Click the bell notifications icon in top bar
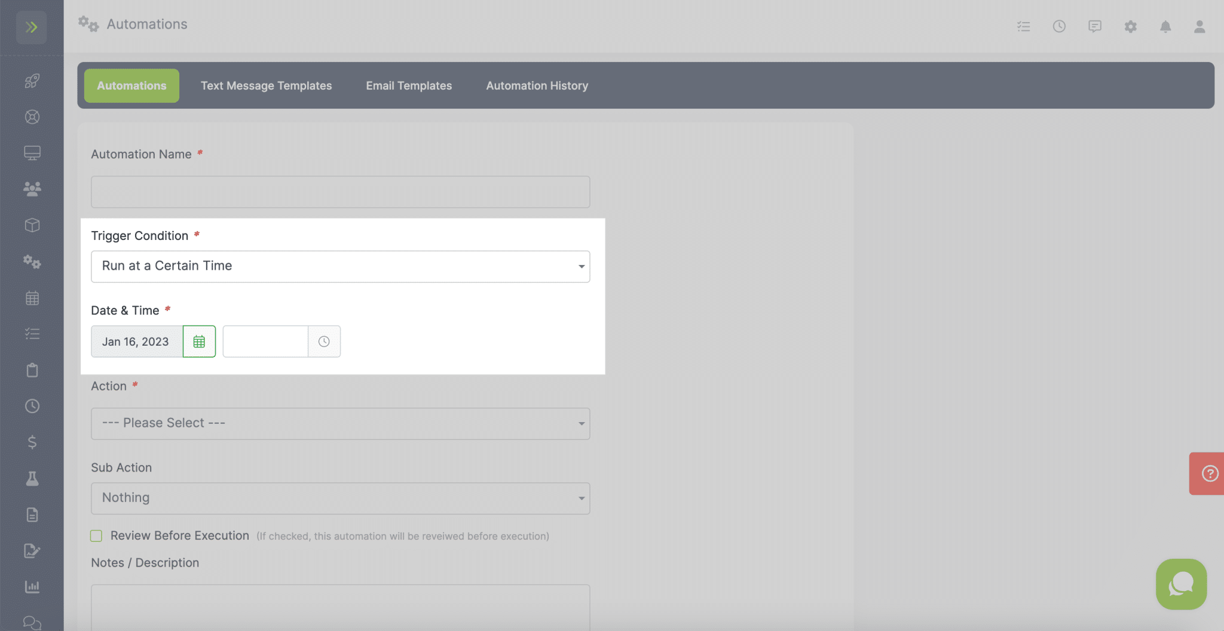The image size is (1224, 631). point(1165,26)
